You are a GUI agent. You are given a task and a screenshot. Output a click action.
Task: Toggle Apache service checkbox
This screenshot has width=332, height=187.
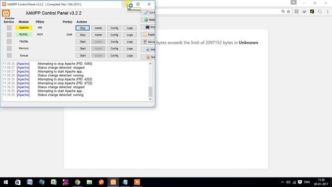[9, 28]
